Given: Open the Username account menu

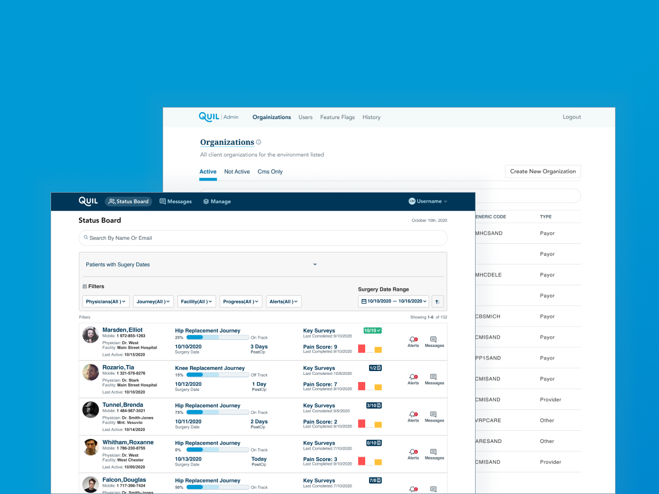Looking at the screenshot, I should coord(428,201).
